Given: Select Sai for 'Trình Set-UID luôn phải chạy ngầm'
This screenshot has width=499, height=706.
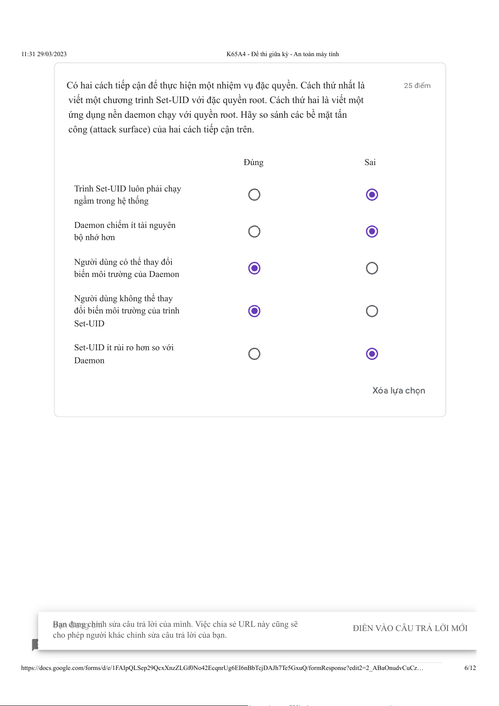Looking at the screenshot, I should coord(372,195).
